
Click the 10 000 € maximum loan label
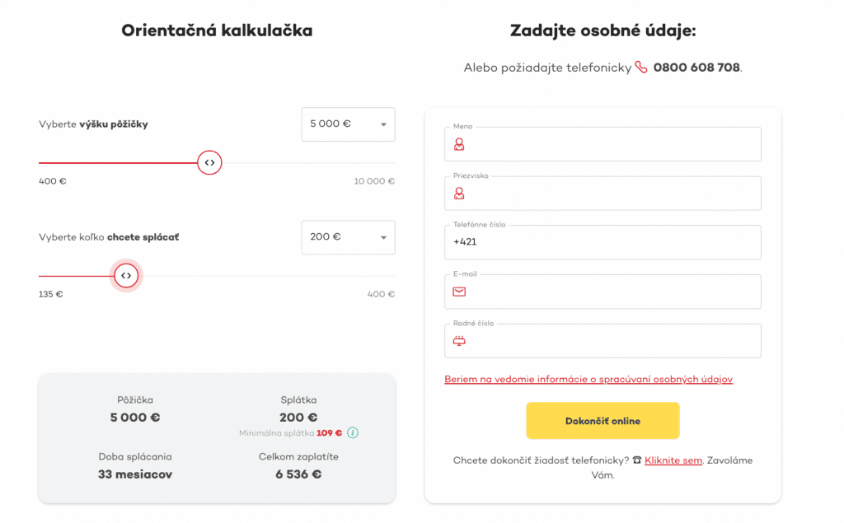coord(374,181)
